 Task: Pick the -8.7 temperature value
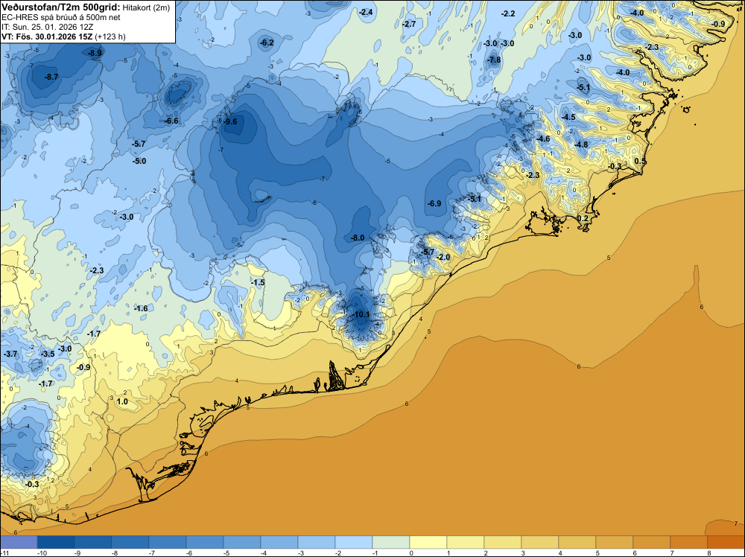(x=51, y=77)
